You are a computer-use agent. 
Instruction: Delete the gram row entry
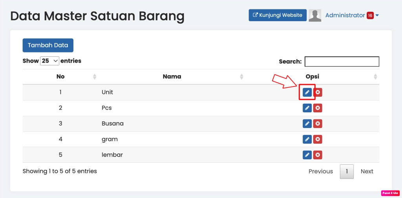(318, 139)
